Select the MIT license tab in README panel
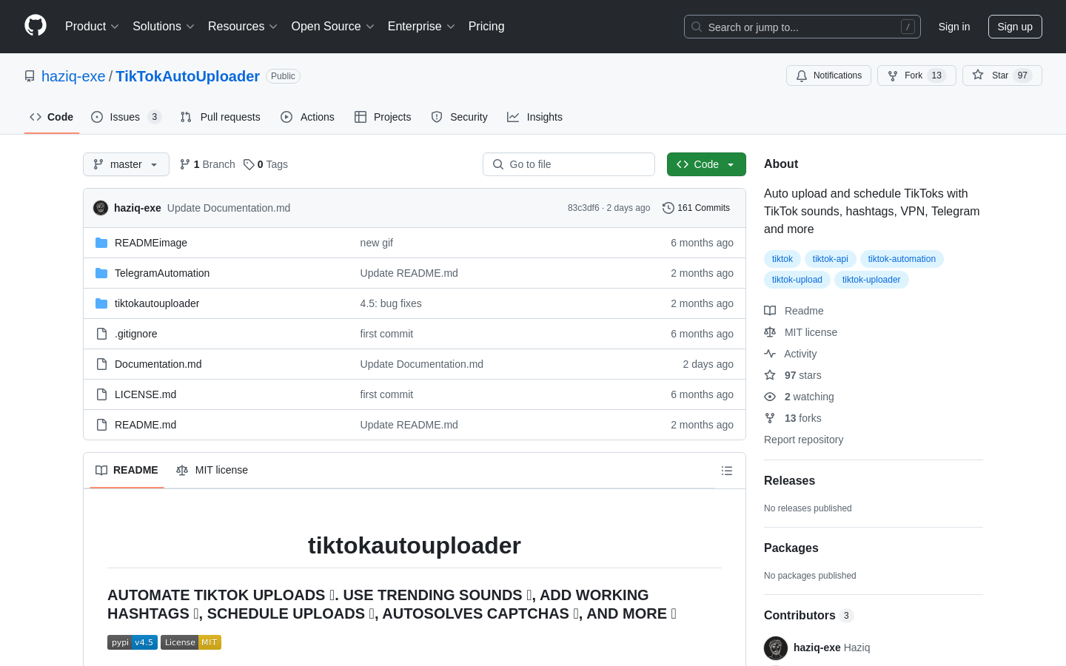1066x666 pixels. coord(212,471)
